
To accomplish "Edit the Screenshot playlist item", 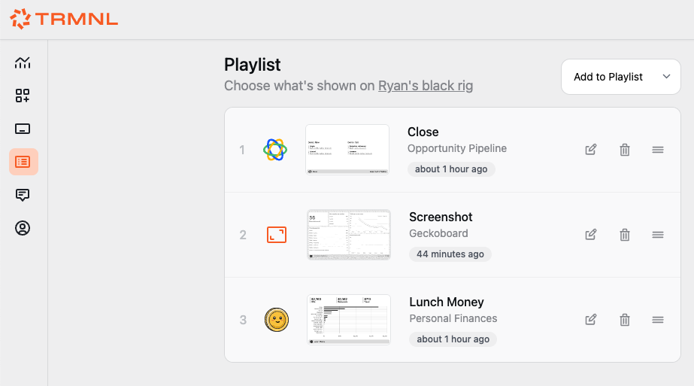I will (x=591, y=235).
